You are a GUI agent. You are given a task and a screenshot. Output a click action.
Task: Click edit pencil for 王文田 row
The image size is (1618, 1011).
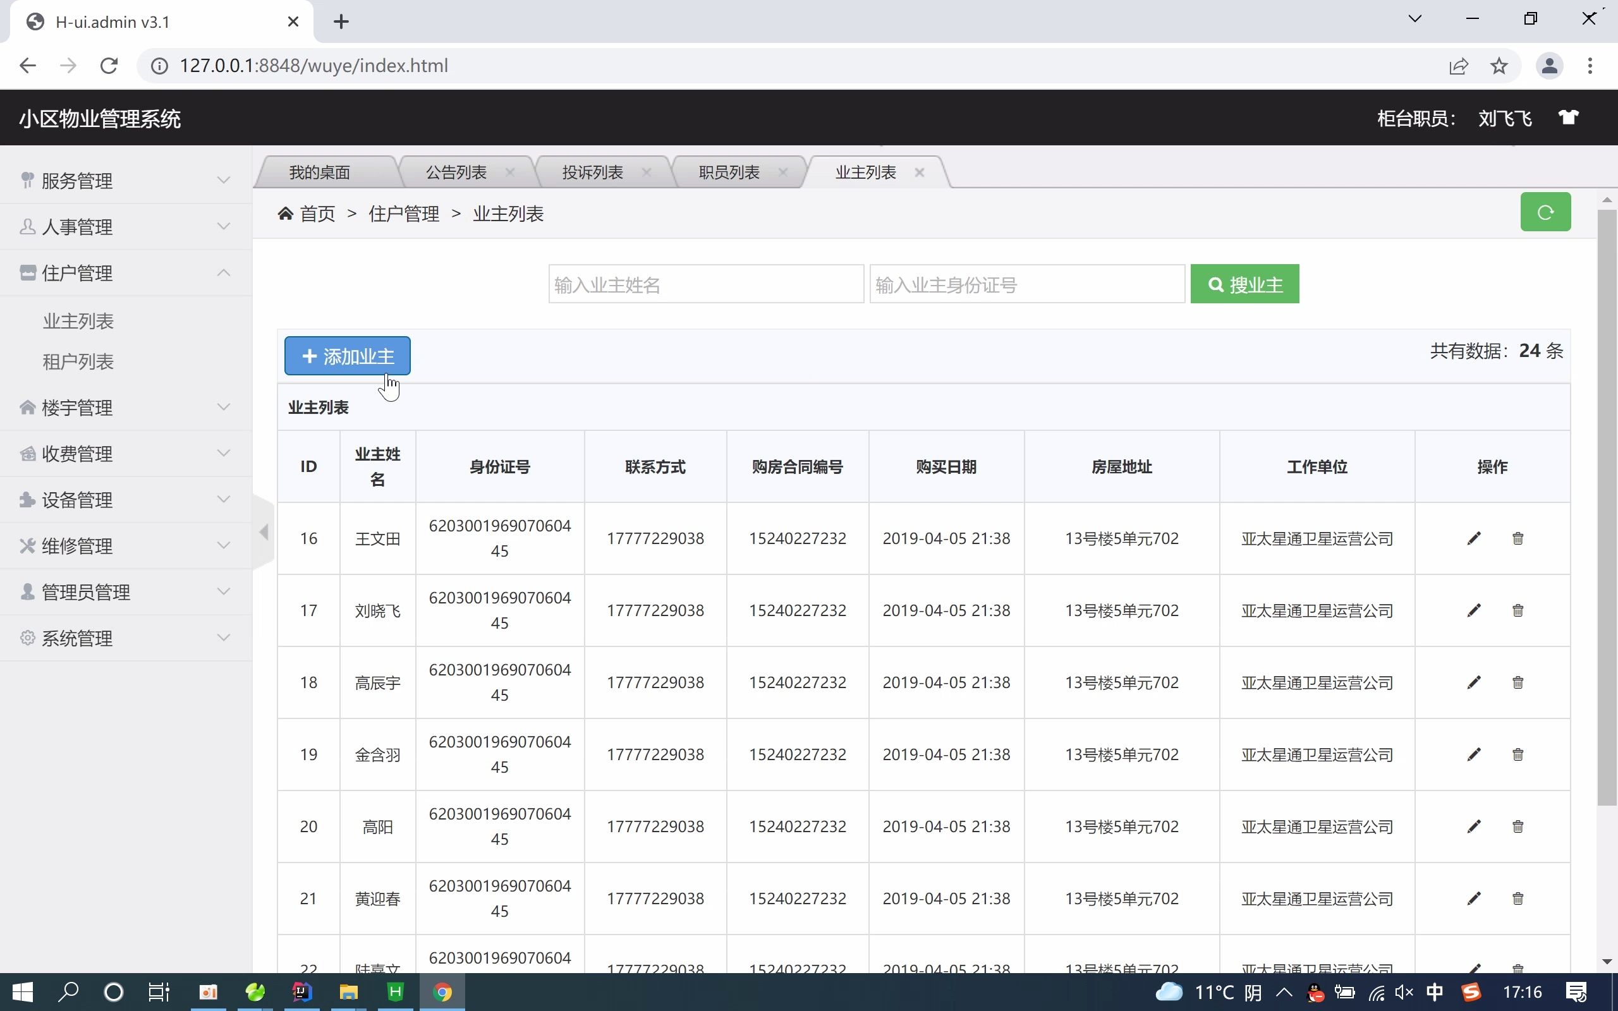(1474, 538)
